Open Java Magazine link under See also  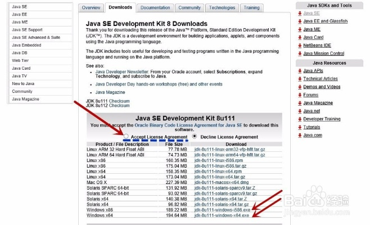pyautogui.click(x=110, y=92)
